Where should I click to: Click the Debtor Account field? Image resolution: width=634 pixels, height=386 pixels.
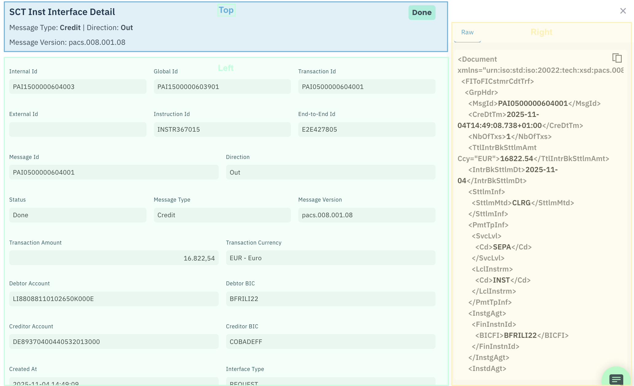[x=114, y=299]
